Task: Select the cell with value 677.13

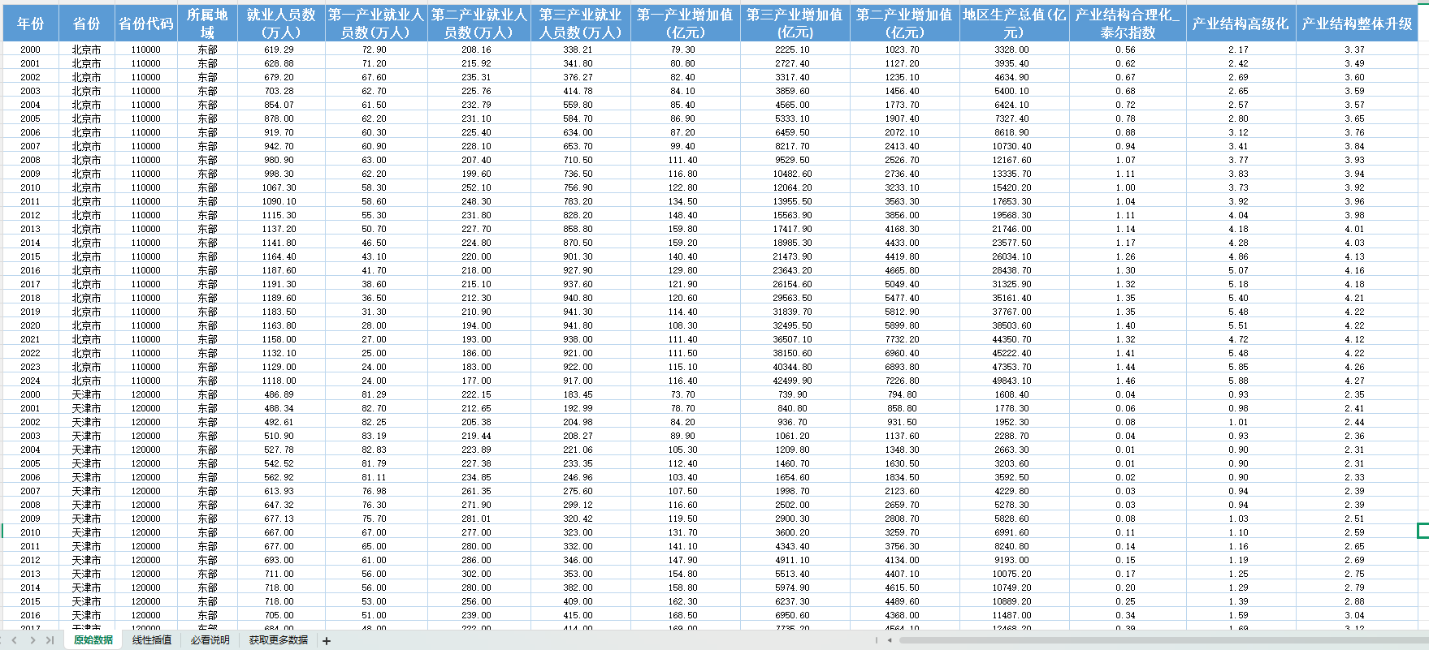Action: coord(281,519)
